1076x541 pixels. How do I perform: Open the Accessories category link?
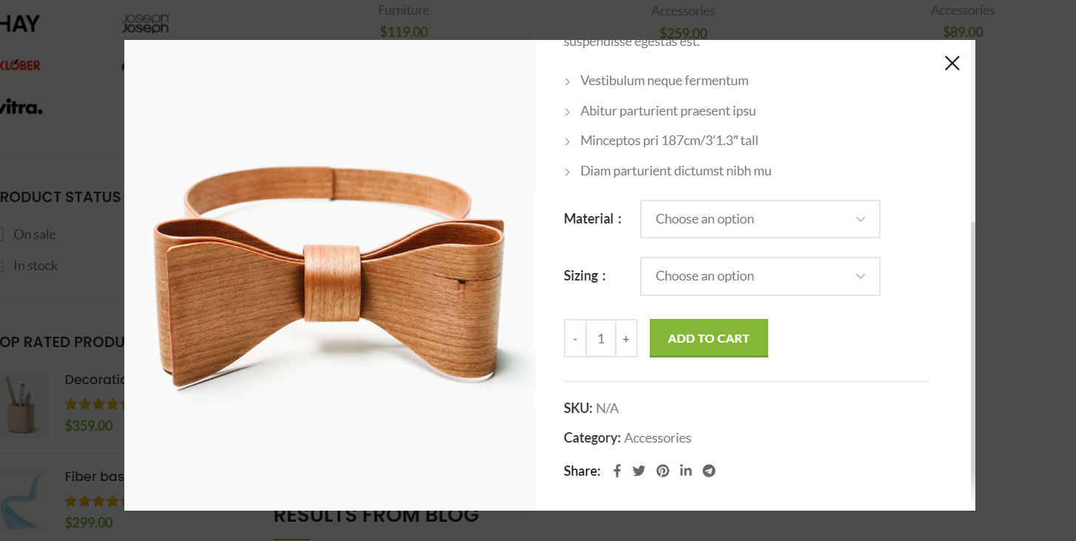(658, 438)
